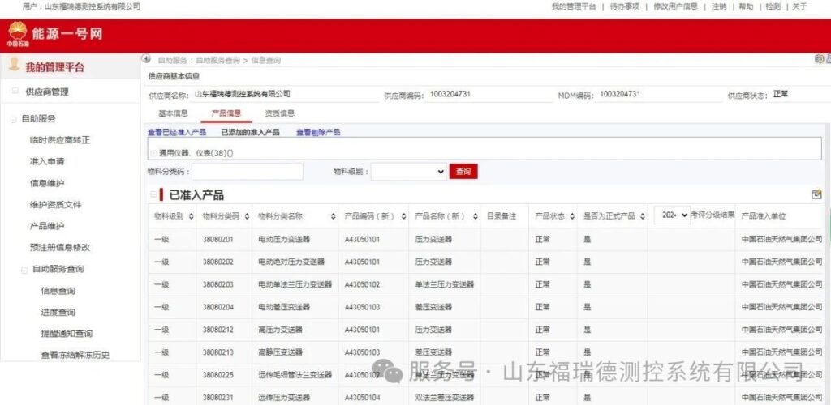
Task: Click the 关于 link in the top bar
Action: (799, 6)
